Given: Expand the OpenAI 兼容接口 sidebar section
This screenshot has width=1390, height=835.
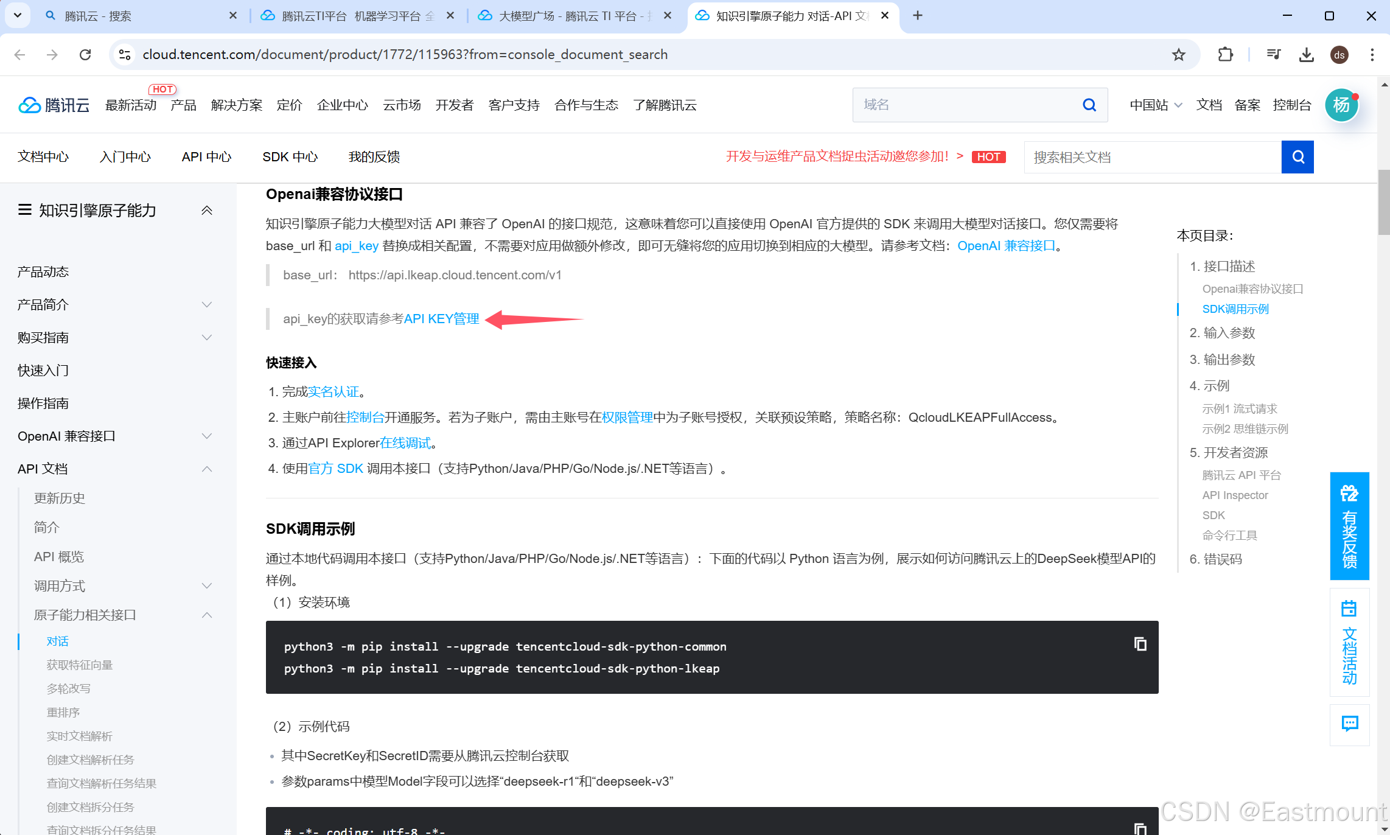Looking at the screenshot, I should [207, 436].
